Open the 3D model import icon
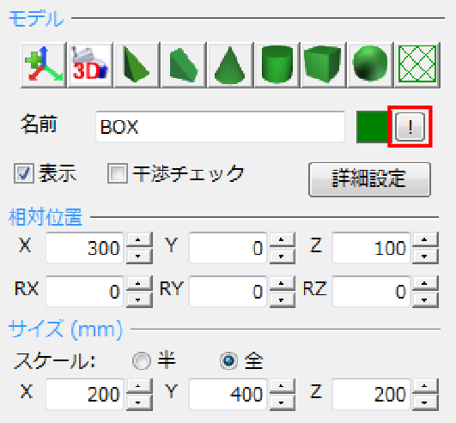 [x=90, y=65]
